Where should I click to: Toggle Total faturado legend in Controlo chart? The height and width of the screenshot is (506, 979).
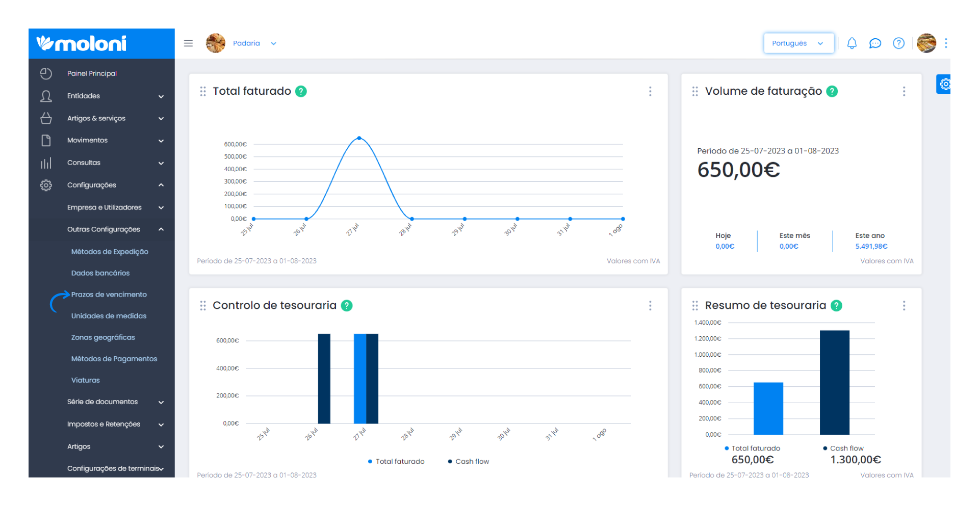(396, 462)
